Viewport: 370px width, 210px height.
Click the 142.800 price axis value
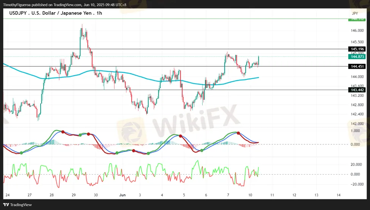(x=357, y=105)
